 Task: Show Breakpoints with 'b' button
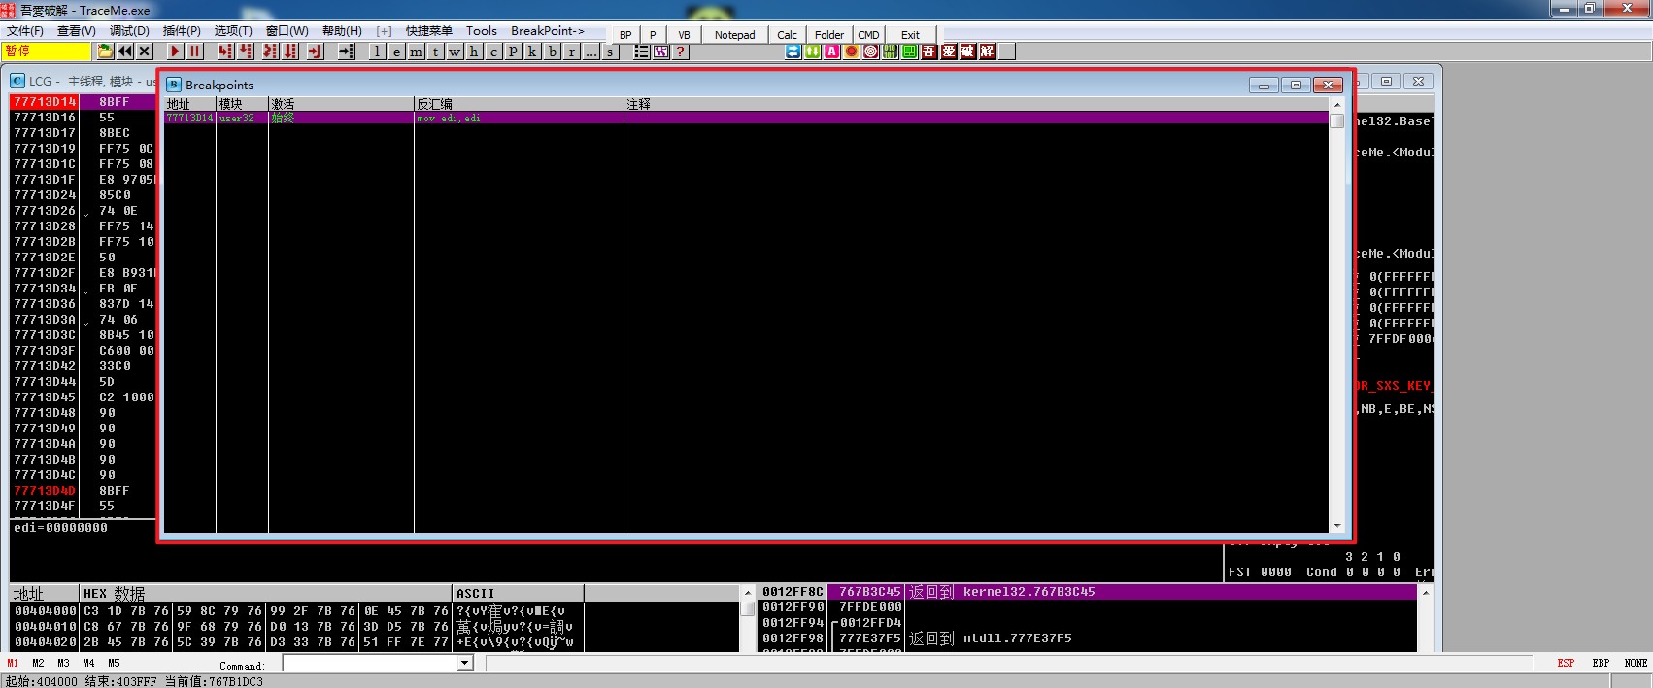tap(553, 52)
